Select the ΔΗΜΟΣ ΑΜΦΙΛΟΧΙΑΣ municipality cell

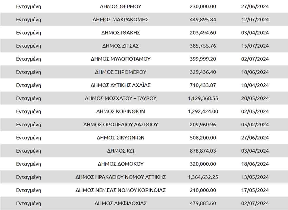point(120,203)
